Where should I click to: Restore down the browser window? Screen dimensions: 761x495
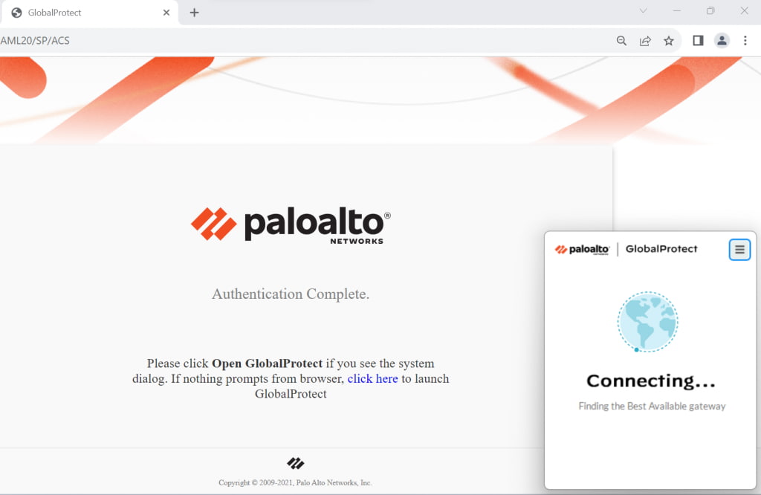coord(710,10)
